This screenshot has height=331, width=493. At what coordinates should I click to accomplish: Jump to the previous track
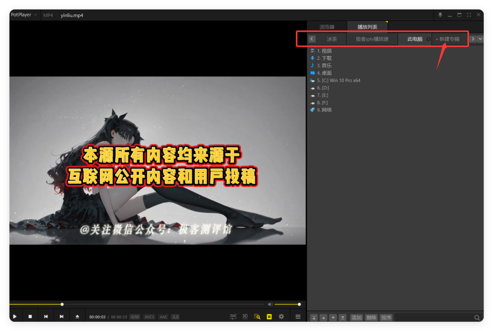tap(46, 316)
